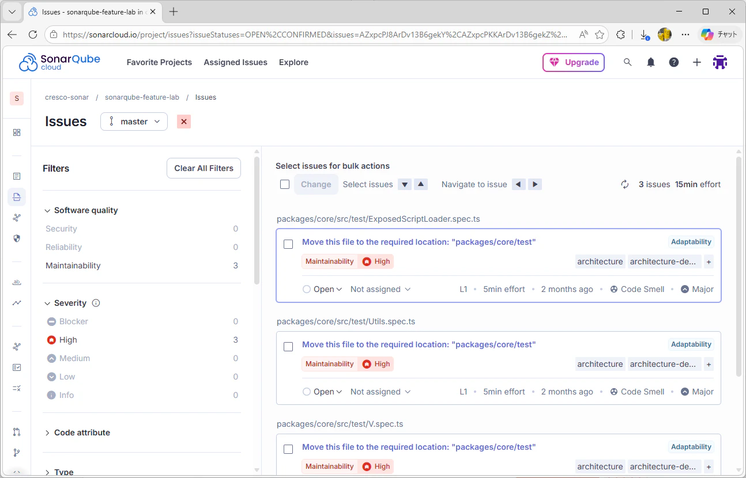This screenshot has width=746, height=478.
Task: Click the Upgrade button
Action: [574, 62]
